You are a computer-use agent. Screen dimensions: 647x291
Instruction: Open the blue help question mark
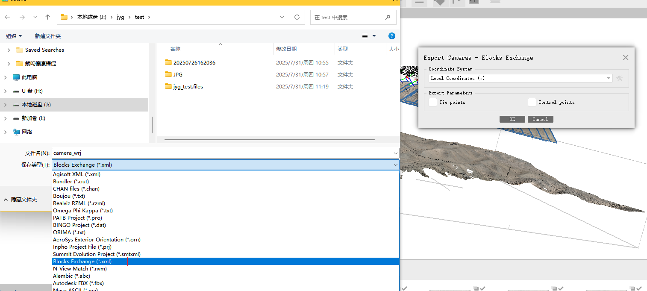click(391, 36)
